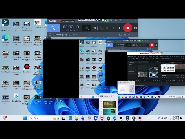Toggle the text overlay T icon in Bandicam
Viewport: 185px width, 139px height.
(x=113, y=28)
